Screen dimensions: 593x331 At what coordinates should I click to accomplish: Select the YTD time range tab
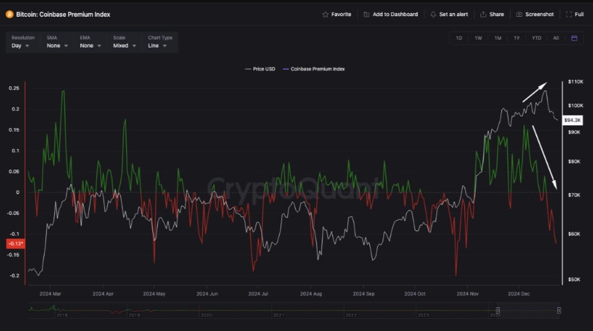coord(536,38)
